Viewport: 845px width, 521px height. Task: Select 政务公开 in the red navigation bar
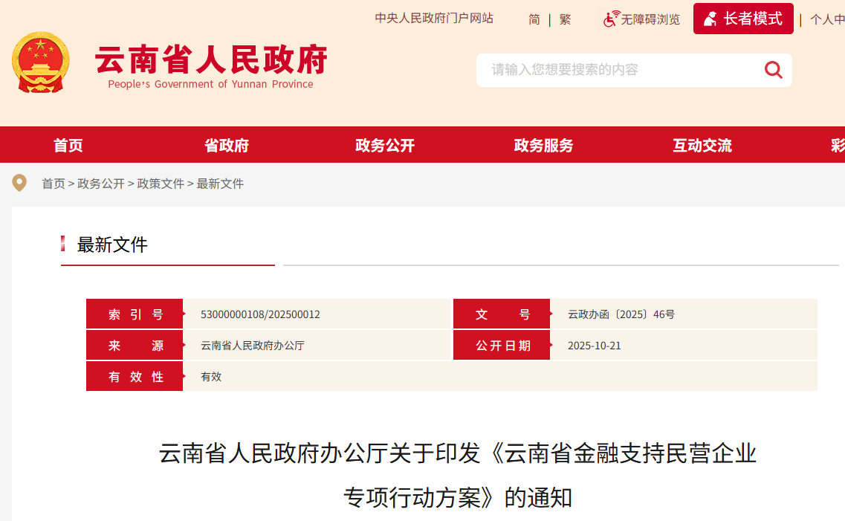[385, 146]
